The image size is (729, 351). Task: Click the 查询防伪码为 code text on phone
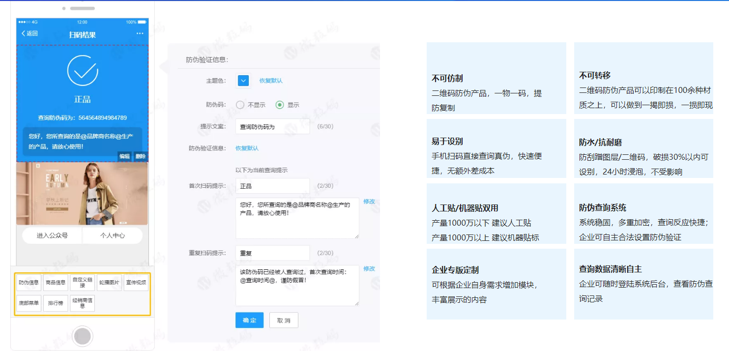click(x=83, y=118)
